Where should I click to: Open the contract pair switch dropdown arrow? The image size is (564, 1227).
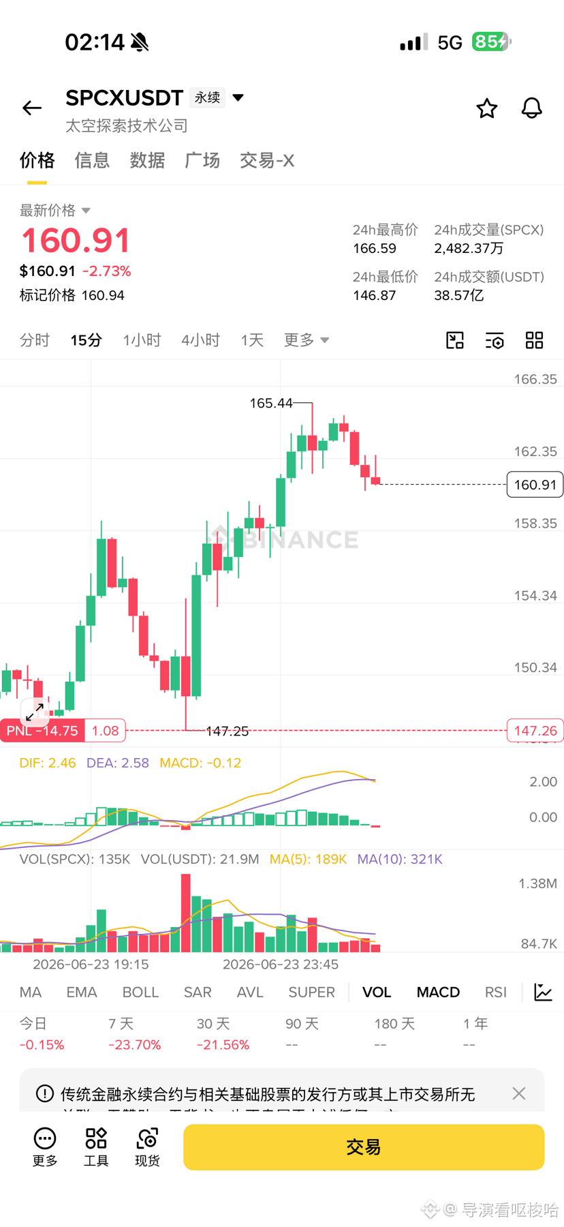point(238,97)
